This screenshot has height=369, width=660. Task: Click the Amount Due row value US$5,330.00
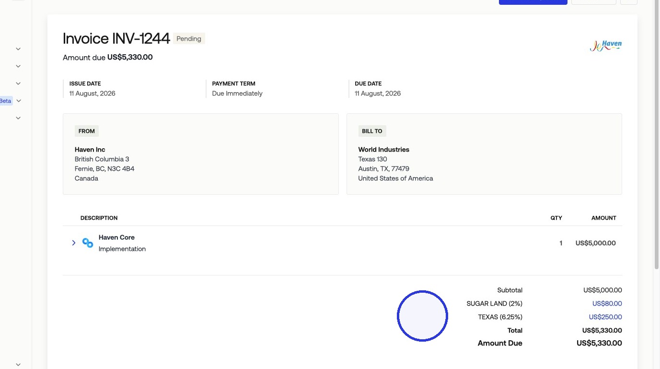click(600, 343)
